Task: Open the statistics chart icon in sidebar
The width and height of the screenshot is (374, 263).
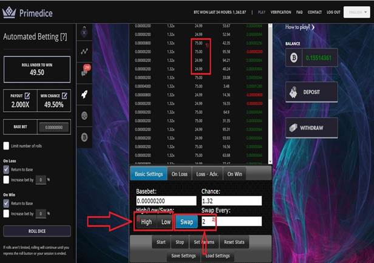Action: point(84,53)
